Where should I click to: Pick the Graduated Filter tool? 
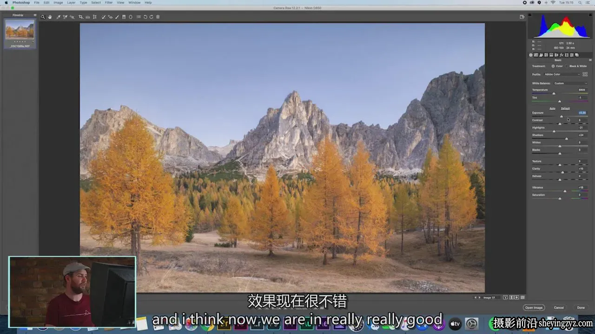tap(124, 17)
